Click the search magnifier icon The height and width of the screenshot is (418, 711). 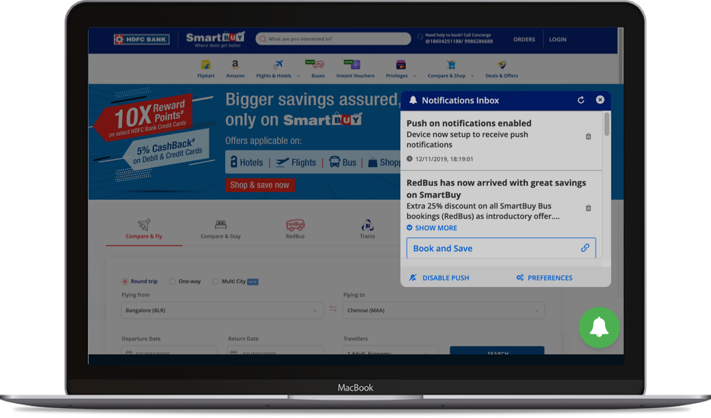point(263,39)
